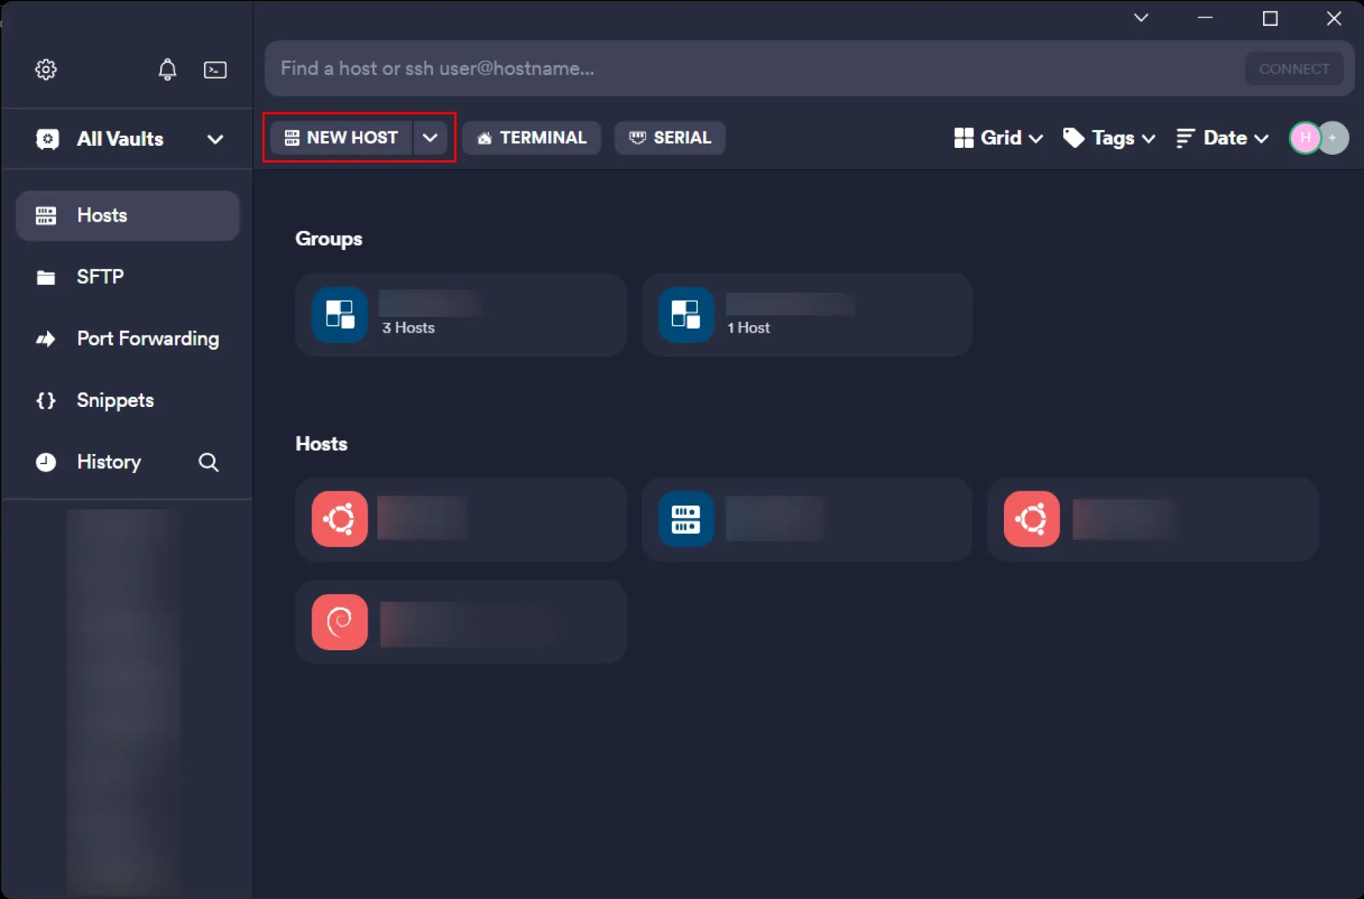Open the NEW HOST dropdown arrow
This screenshot has width=1364, height=899.
(431, 138)
